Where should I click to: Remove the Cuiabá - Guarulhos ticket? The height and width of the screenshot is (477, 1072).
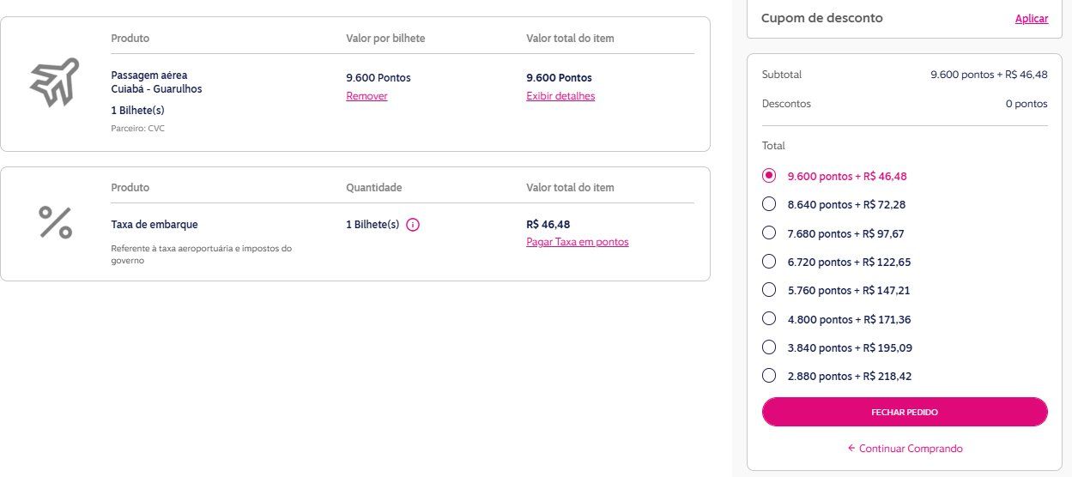(x=366, y=96)
